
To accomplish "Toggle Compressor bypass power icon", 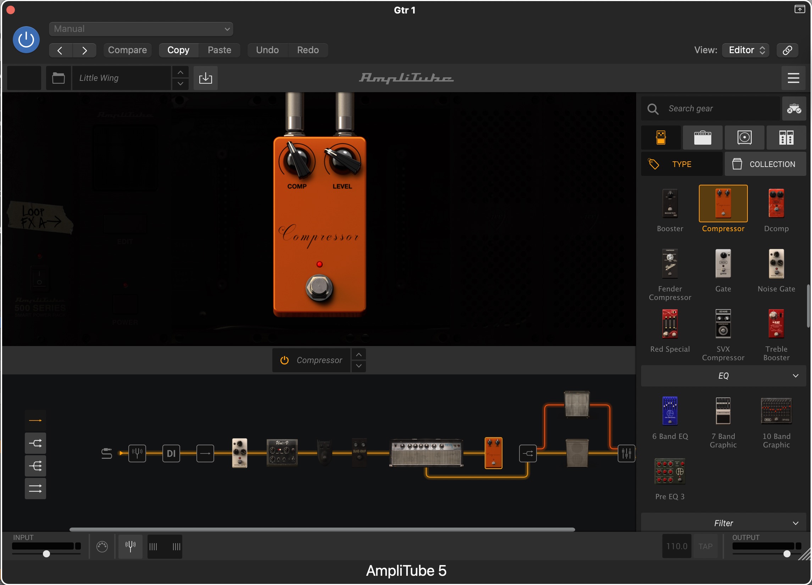I will (x=284, y=360).
